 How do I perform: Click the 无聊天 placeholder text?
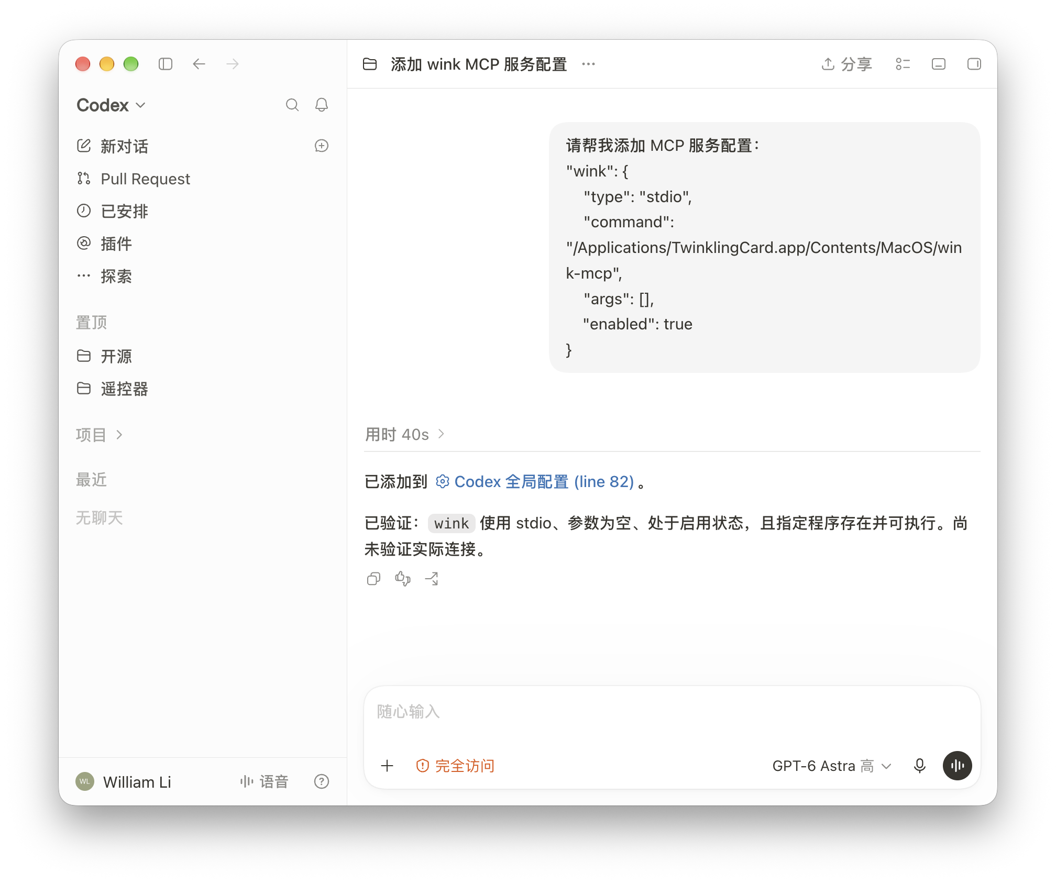pyautogui.click(x=100, y=518)
